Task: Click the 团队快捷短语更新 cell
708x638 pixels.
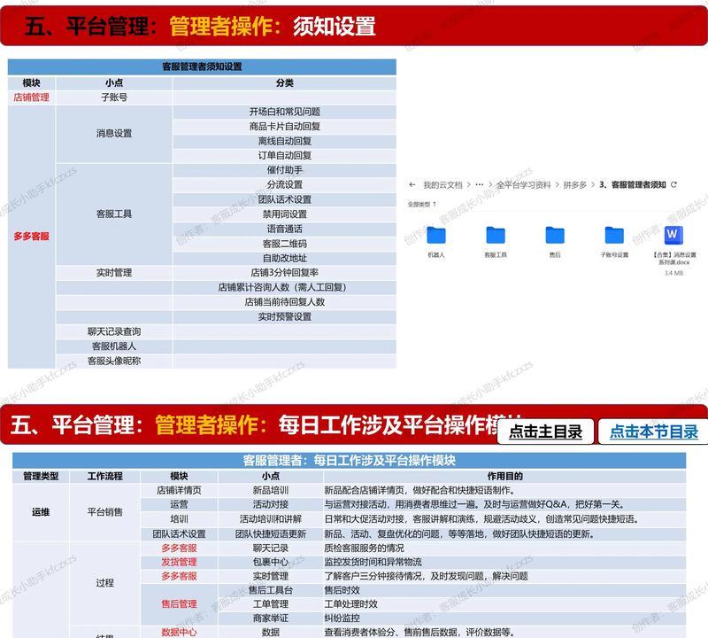Action: coord(271,534)
